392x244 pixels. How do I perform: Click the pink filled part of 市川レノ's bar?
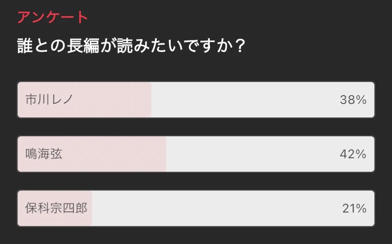pyautogui.click(x=112, y=100)
